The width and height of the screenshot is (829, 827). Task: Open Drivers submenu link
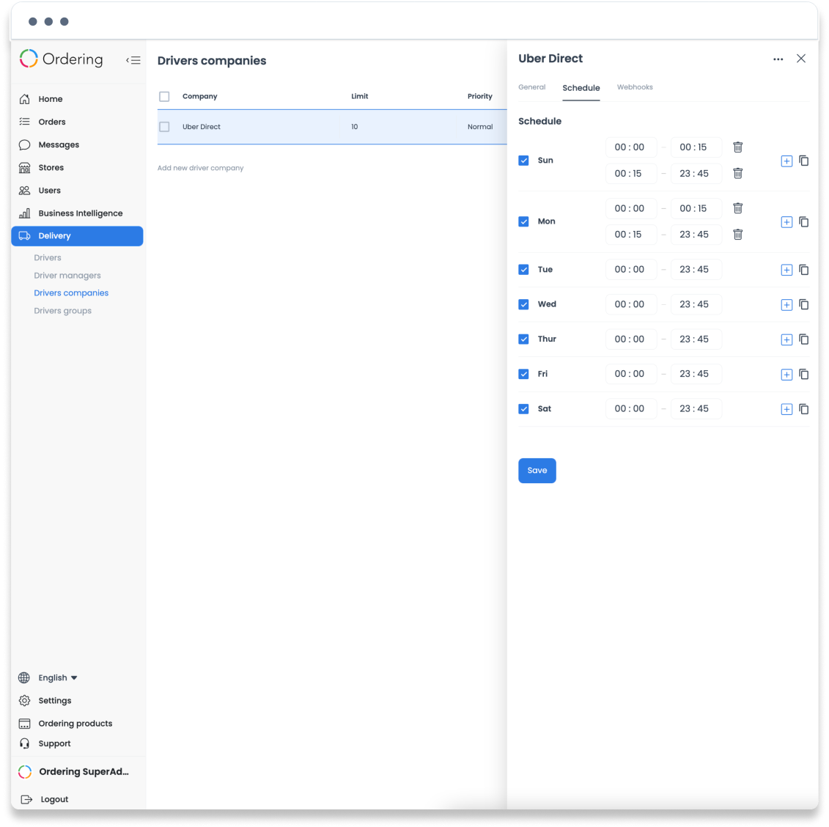[48, 258]
